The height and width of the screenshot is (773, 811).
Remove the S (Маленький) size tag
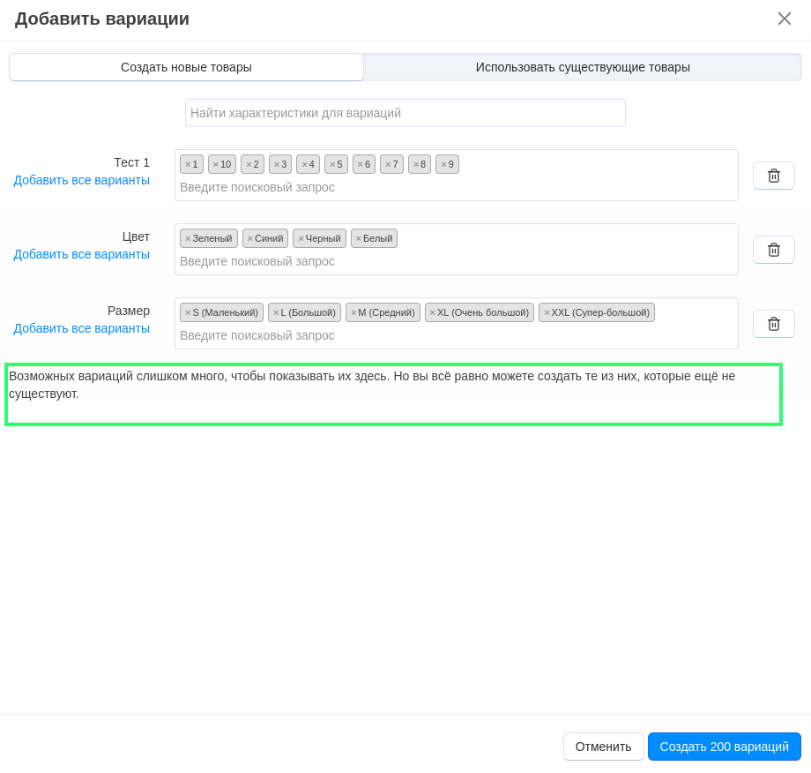tap(188, 312)
